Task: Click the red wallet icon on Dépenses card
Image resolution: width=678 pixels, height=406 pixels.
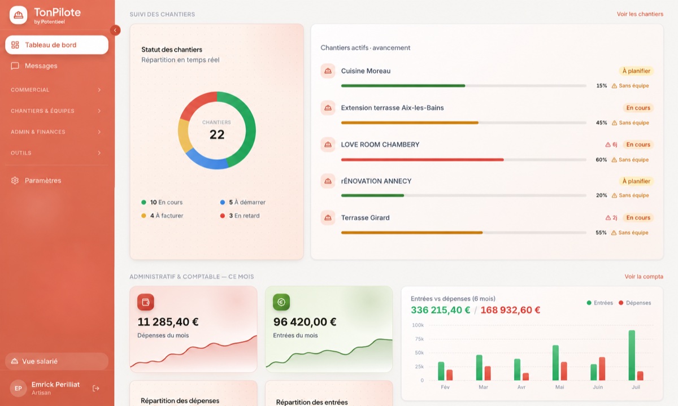Action: click(x=146, y=302)
